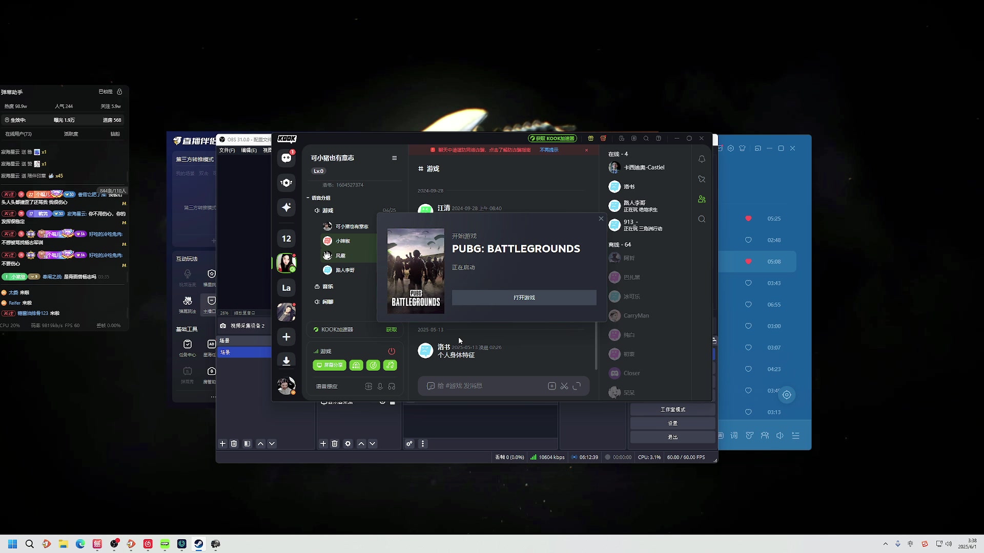Image resolution: width=984 pixels, height=553 pixels.
Task: Toggle the lock icon in 弹幕助手
Action: pyautogui.click(x=119, y=92)
